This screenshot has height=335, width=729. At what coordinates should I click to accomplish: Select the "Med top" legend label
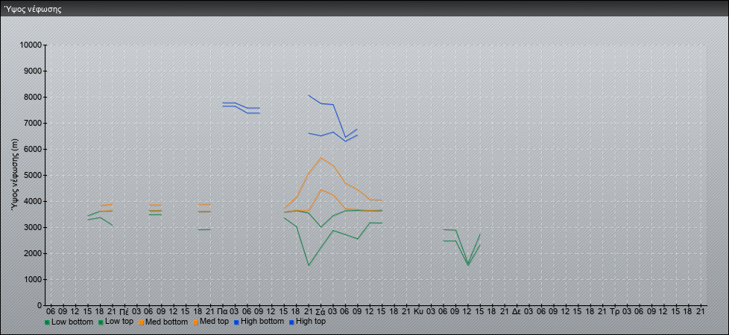215,321
